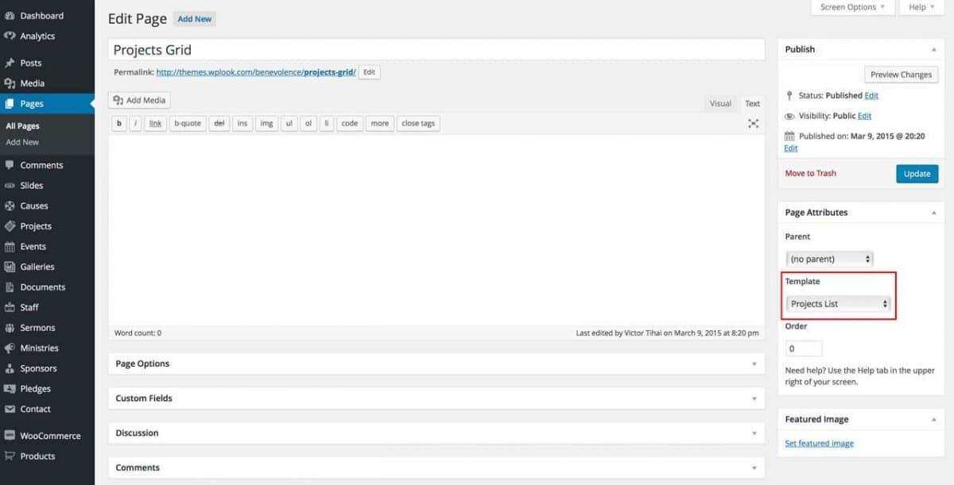Switch to the Visual editor tab
Screen dimensions: 954x485
point(720,103)
